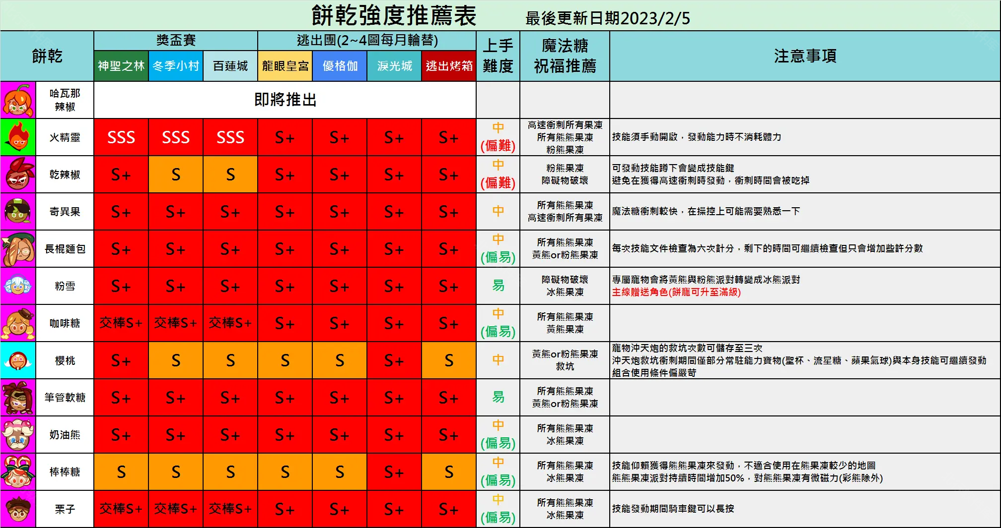
Task: Click the 火精靈 cookie portrait icon
Action: pyautogui.click(x=18, y=137)
